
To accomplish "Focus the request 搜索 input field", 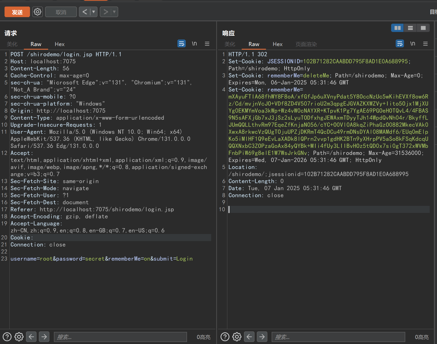I will point(120,337).
